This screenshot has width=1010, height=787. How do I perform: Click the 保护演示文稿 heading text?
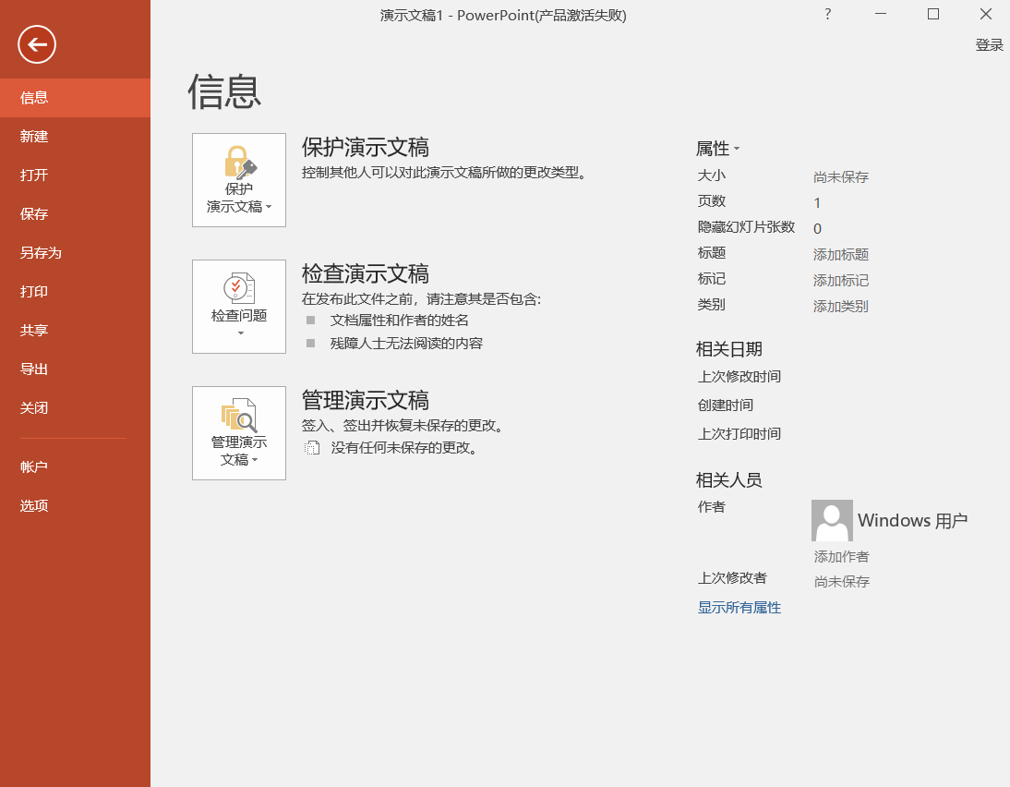tap(366, 148)
